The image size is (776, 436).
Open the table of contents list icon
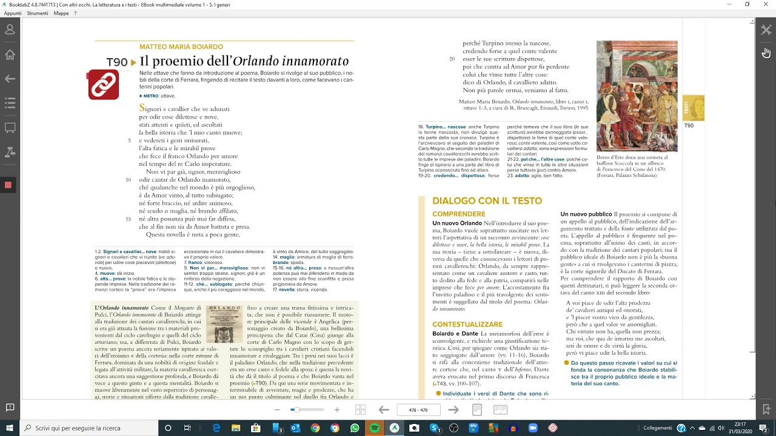(x=10, y=104)
